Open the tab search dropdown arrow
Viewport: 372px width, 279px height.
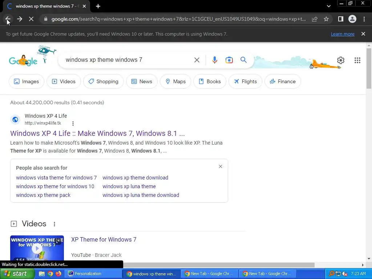coord(328,7)
